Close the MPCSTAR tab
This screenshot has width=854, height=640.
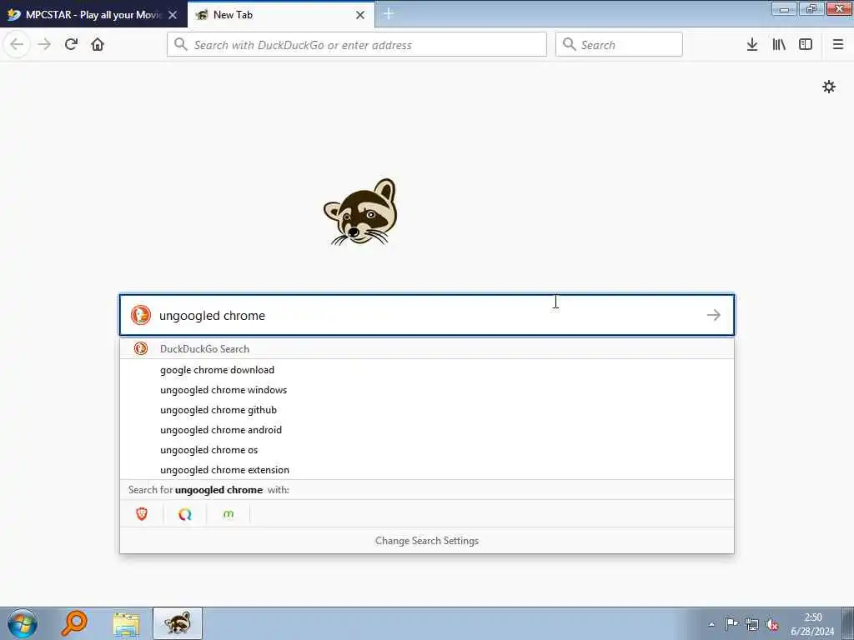(173, 15)
